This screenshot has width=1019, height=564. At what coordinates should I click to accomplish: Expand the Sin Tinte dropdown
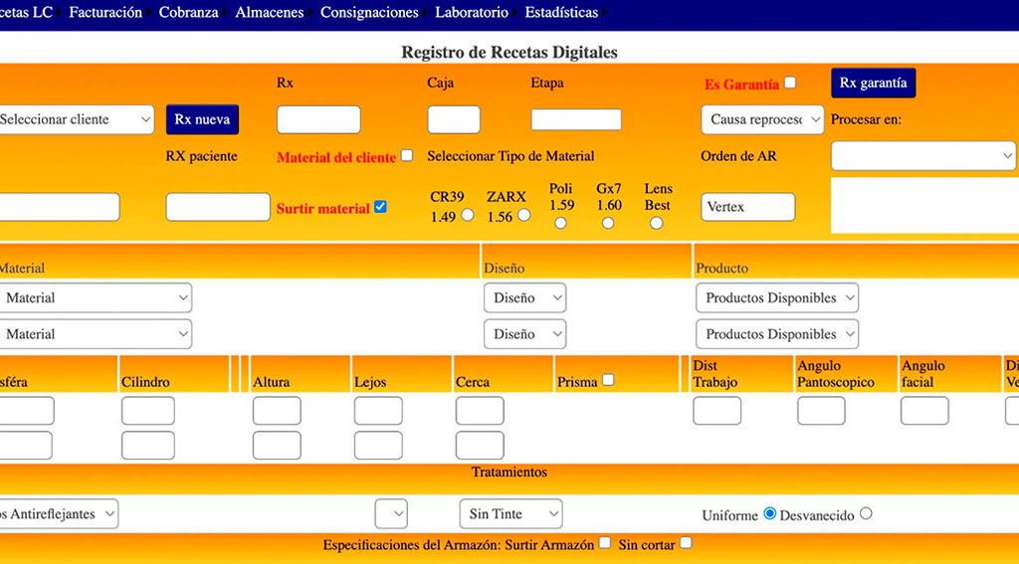click(x=510, y=514)
